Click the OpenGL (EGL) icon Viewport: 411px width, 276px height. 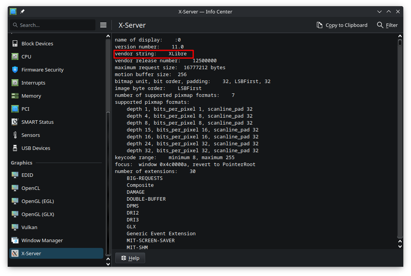[x=15, y=201]
